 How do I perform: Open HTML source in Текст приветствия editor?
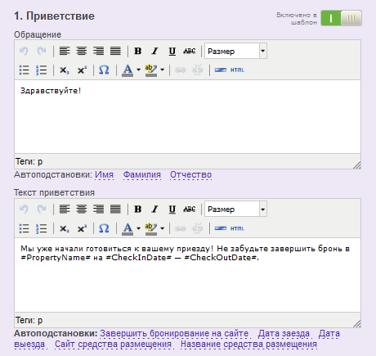[x=237, y=228]
